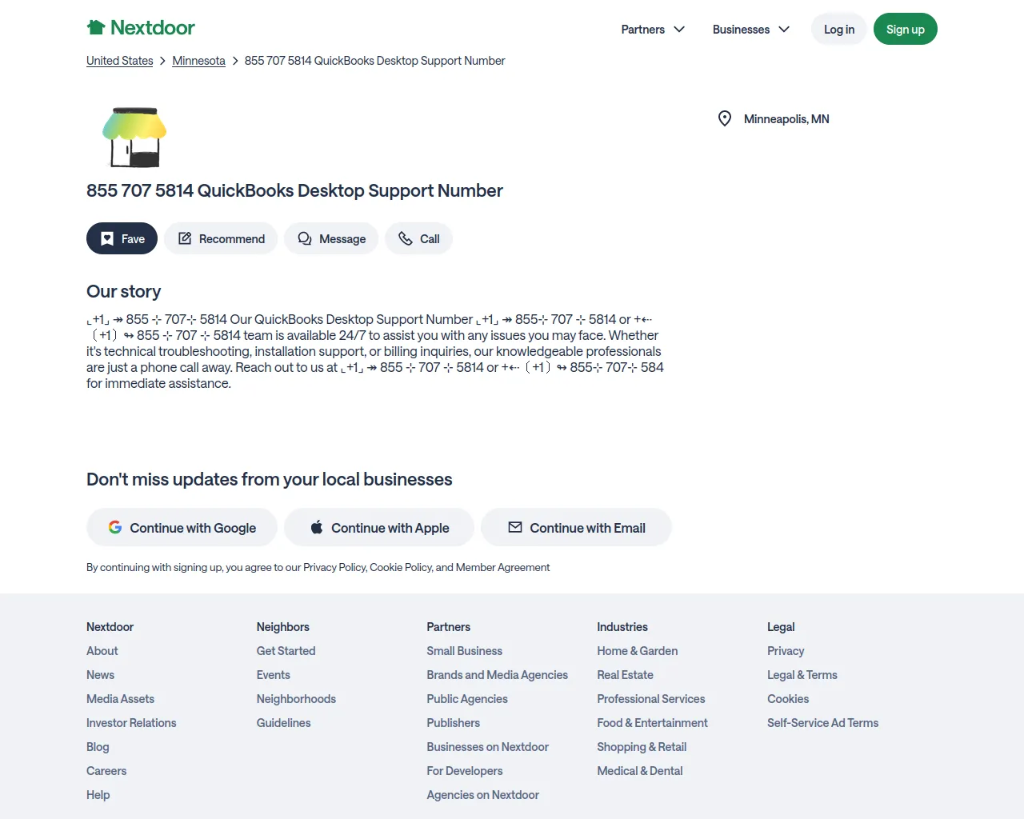Open the Cookies footer link
Image resolution: width=1024 pixels, height=819 pixels.
coord(788,699)
